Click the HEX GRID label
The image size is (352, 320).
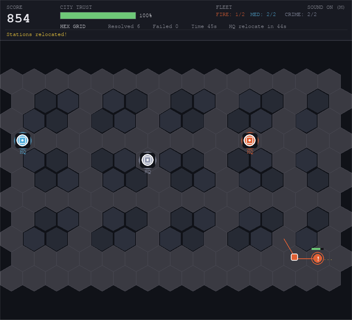pyautogui.click(x=73, y=26)
